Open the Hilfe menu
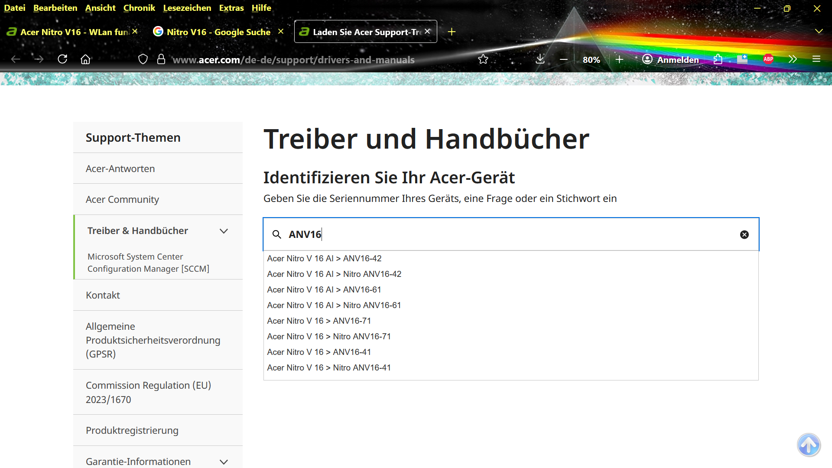The width and height of the screenshot is (832, 468). (x=261, y=8)
